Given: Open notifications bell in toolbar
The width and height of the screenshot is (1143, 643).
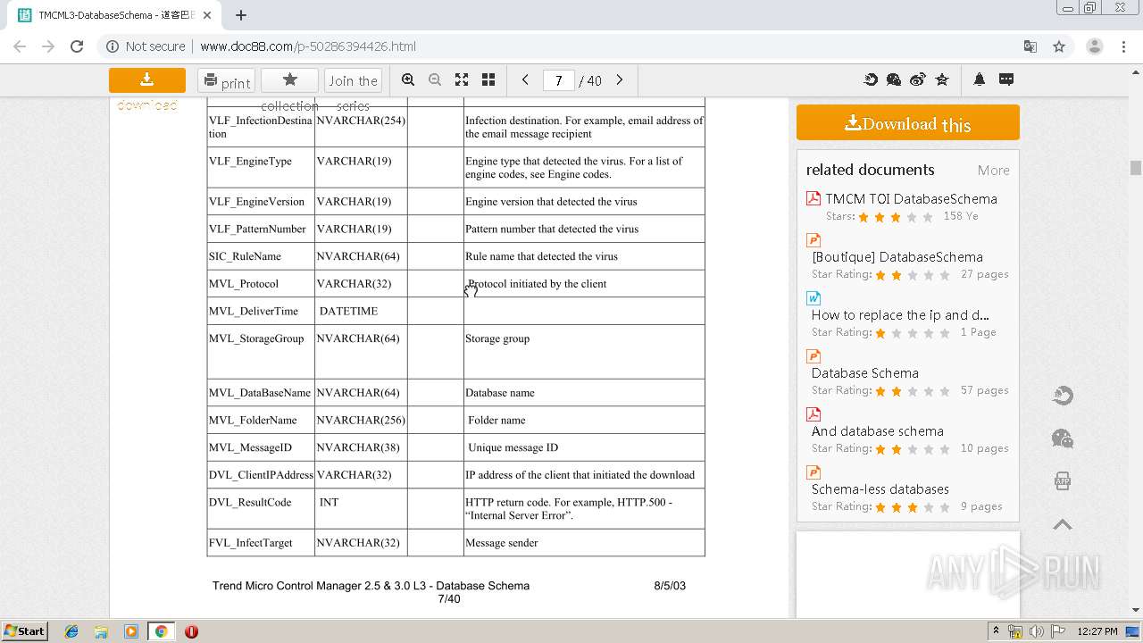Looking at the screenshot, I should 980,79.
